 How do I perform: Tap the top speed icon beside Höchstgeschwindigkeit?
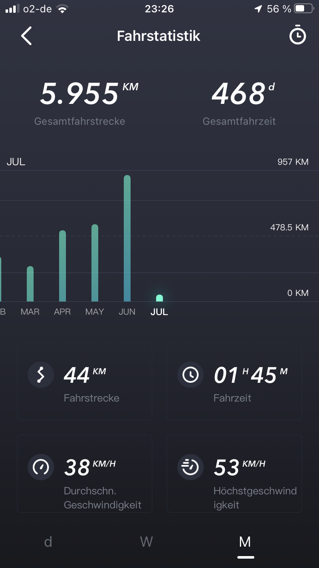tap(190, 468)
